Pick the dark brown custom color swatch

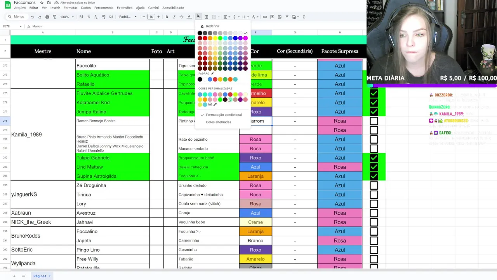225,100
